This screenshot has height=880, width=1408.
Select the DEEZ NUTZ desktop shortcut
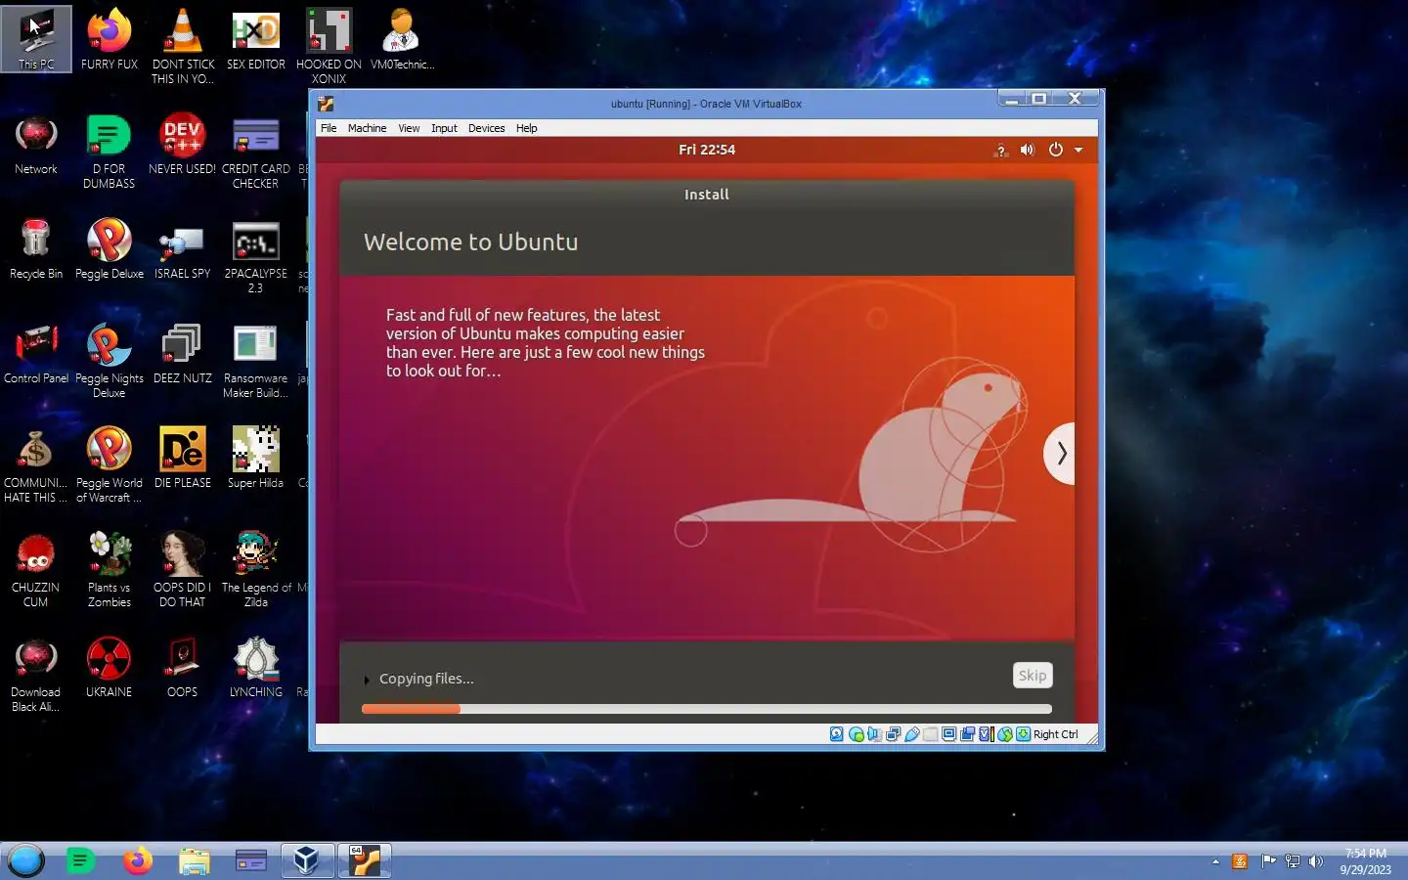(183, 354)
